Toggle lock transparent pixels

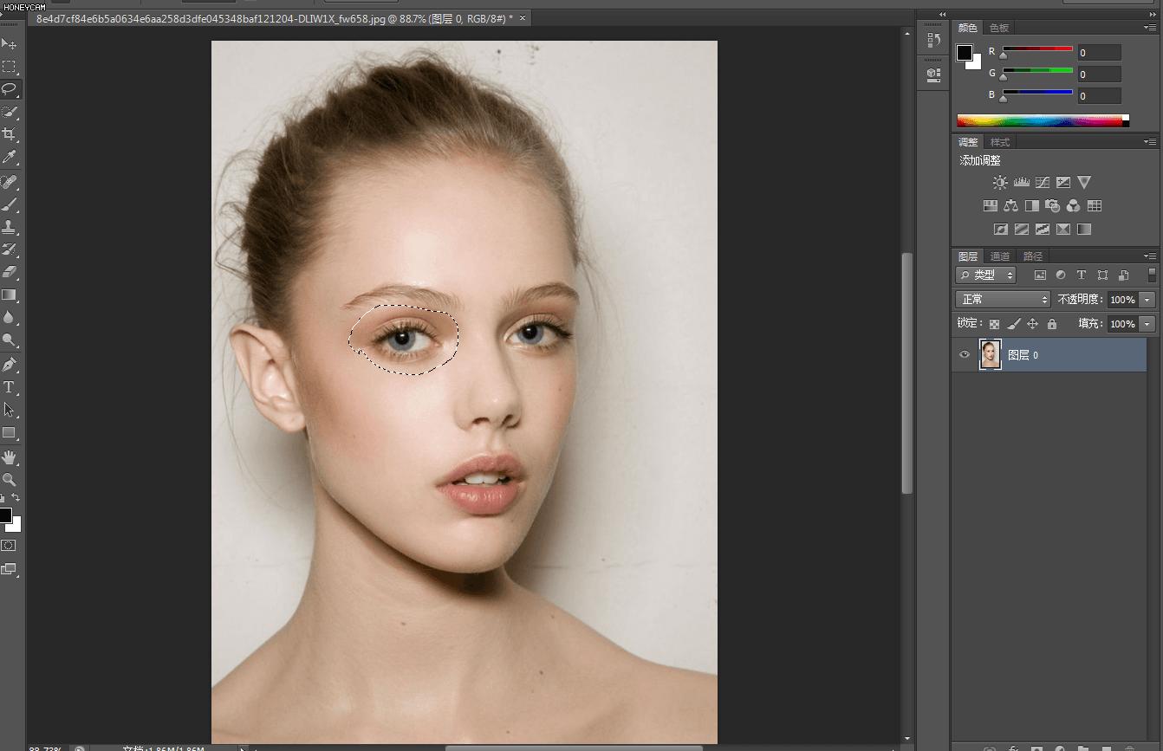point(994,324)
